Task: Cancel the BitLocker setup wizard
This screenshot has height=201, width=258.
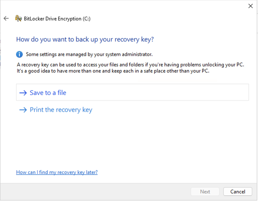Action: click(238, 191)
